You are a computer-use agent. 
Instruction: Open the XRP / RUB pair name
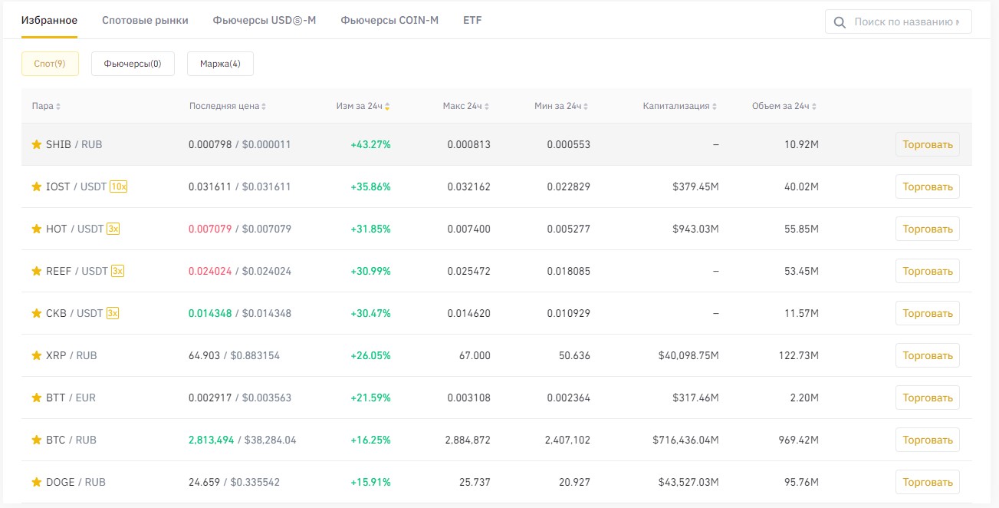(71, 355)
